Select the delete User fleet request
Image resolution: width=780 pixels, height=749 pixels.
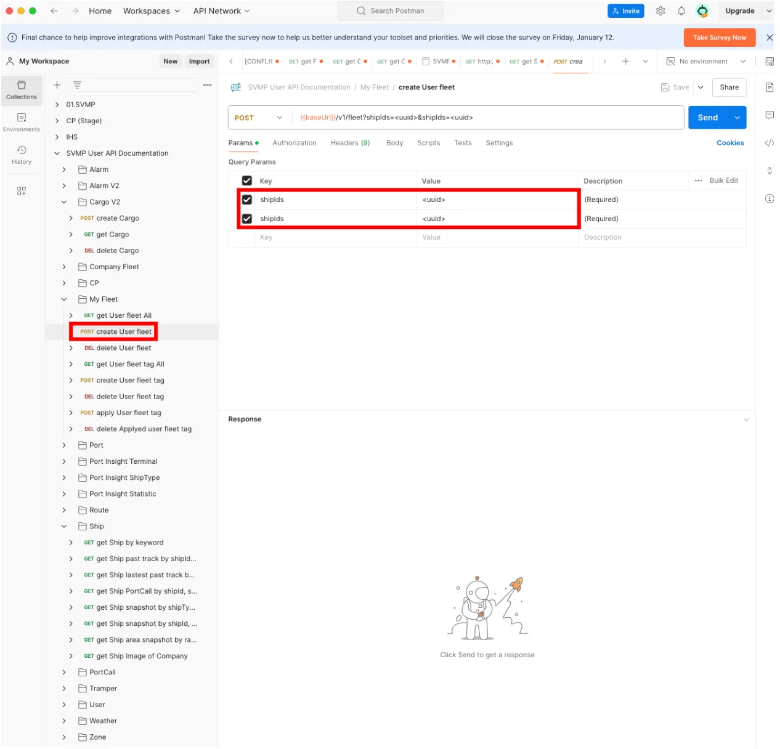pyautogui.click(x=123, y=348)
